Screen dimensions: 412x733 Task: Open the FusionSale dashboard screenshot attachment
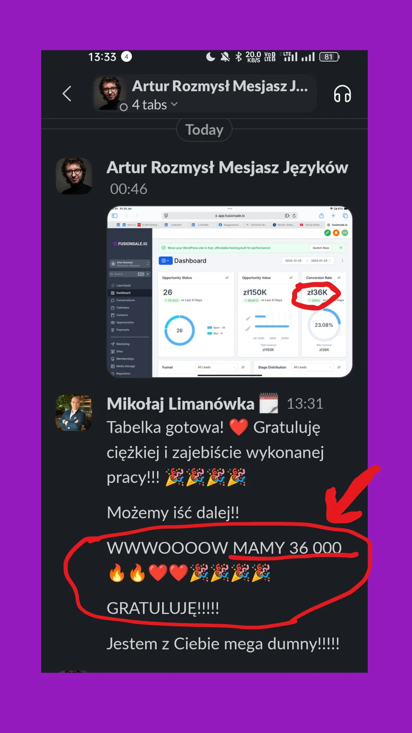click(x=230, y=292)
